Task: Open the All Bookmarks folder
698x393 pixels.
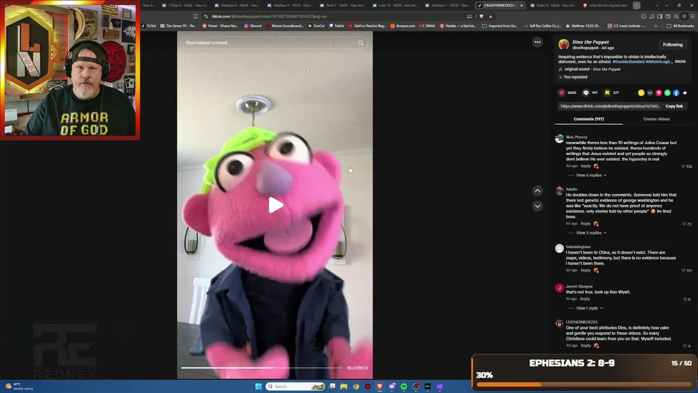Action: pos(681,26)
